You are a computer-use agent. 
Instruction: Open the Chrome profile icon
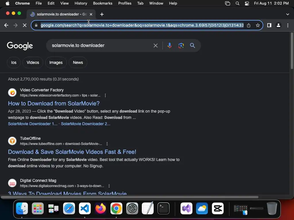tap(278, 25)
